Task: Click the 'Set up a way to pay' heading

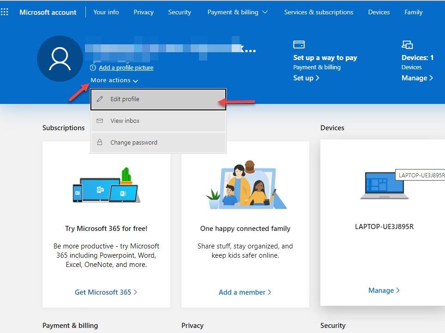Action: click(325, 58)
